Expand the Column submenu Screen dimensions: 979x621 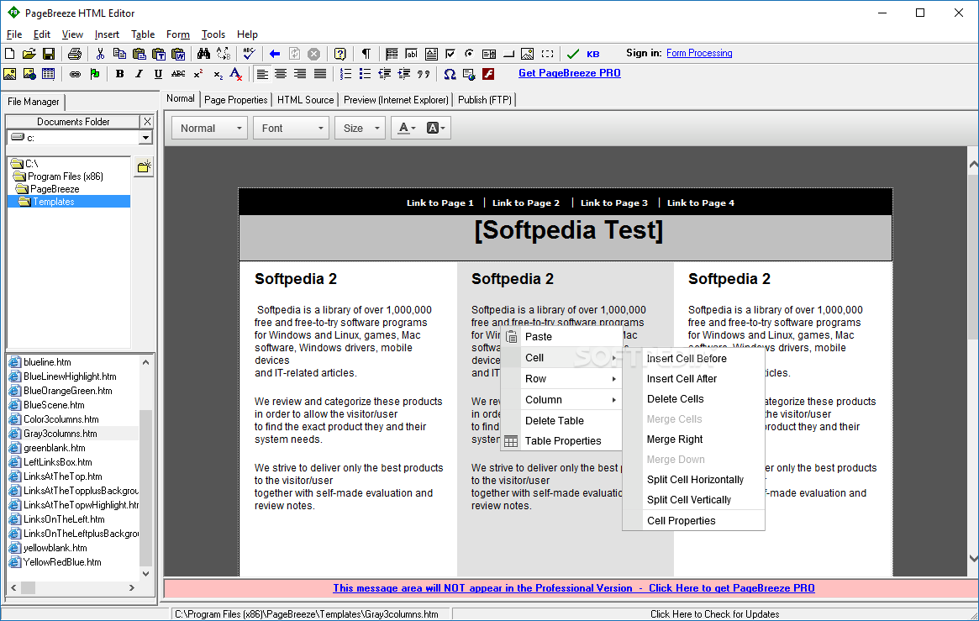571,399
